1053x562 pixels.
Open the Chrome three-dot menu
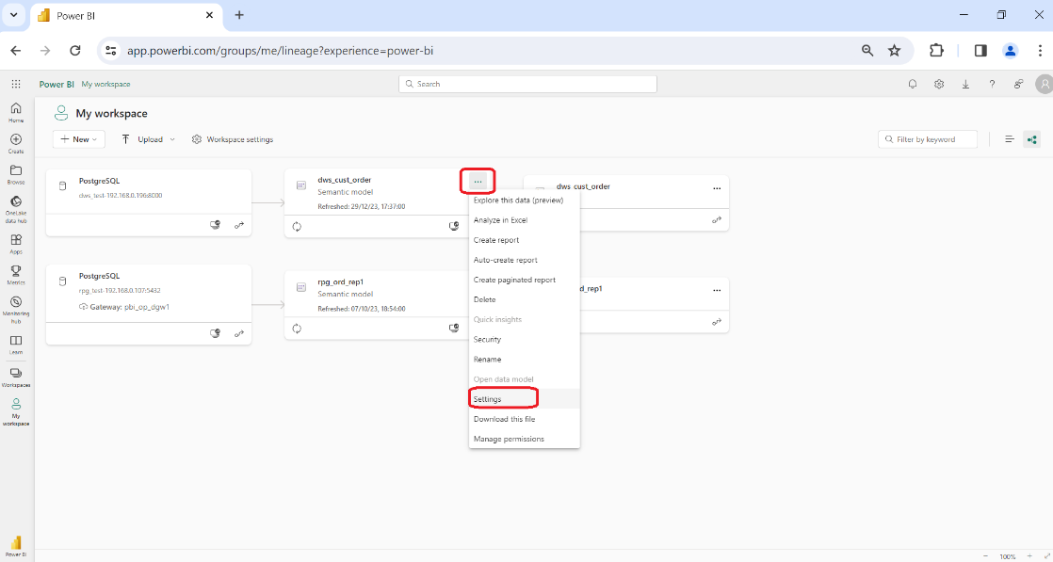pyautogui.click(x=1040, y=50)
